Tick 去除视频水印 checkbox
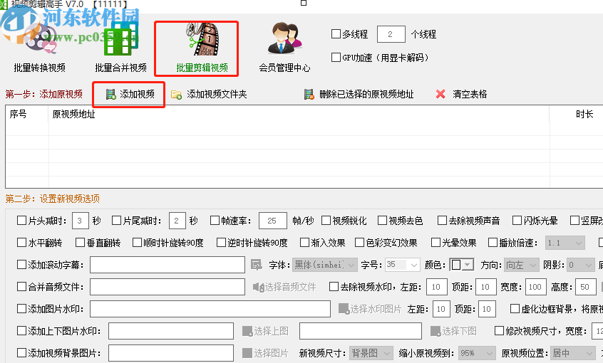603x363 pixels. tap(334, 287)
